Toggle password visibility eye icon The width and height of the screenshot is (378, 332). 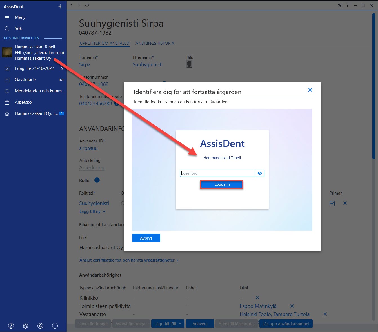(x=260, y=173)
